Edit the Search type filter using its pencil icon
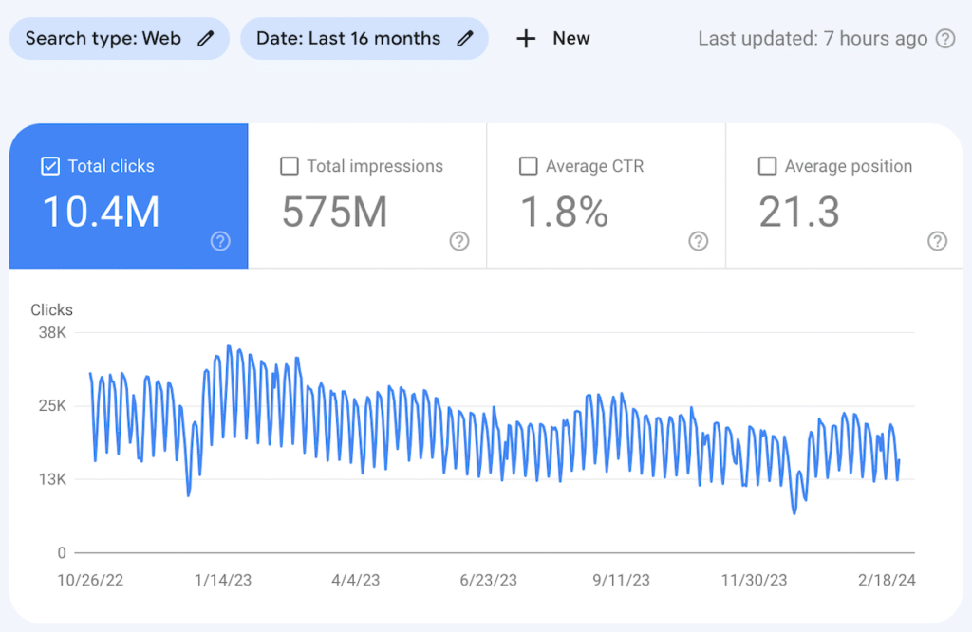The height and width of the screenshot is (632, 972). pyautogui.click(x=205, y=38)
